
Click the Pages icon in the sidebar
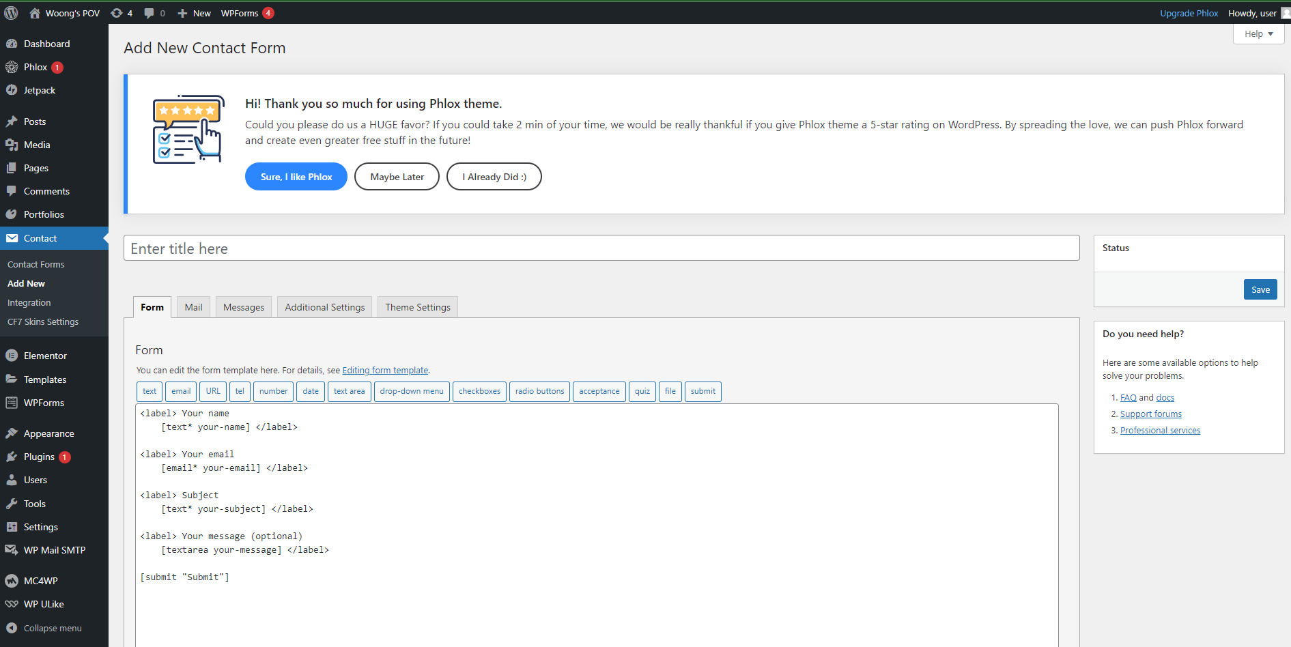pyautogui.click(x=12, y=168)
